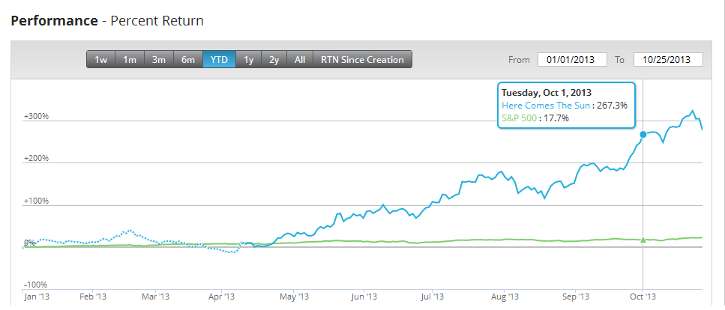This screenshot has width=725, height=310.
Task: Click 'Tuesday, Oct 1, 2013' tooltip heading
Action: pyautogui.click(x=547, y=92)
